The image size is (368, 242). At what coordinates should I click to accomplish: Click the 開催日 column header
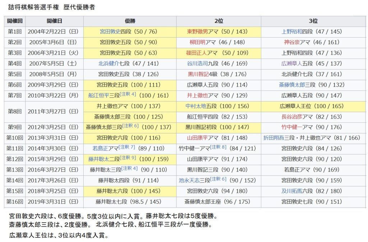[x=54, y=21]
